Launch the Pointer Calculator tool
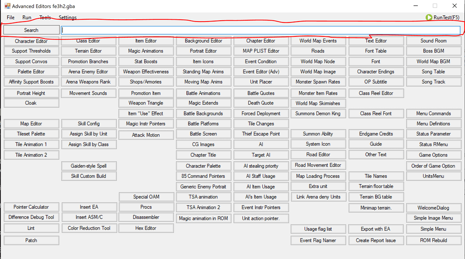Screen dimensions: 465x259 tap(31, 207)
